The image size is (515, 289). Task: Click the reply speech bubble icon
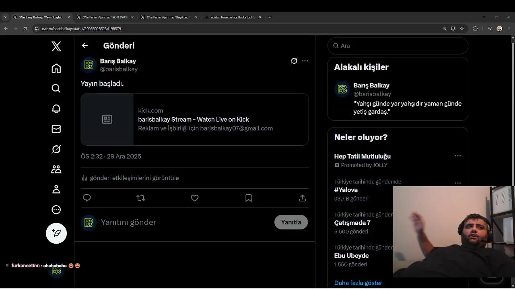(x=87, y=198)
